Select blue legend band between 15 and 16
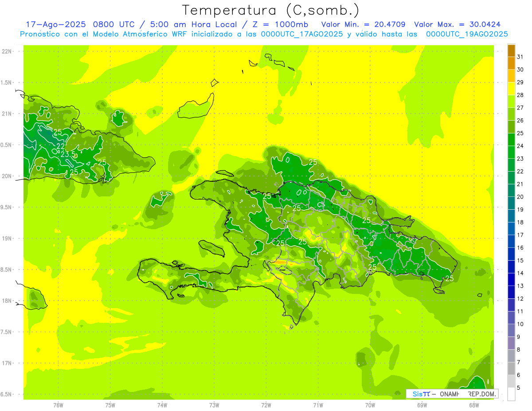This screenshot has height=411, width=532. pos(511,254)
